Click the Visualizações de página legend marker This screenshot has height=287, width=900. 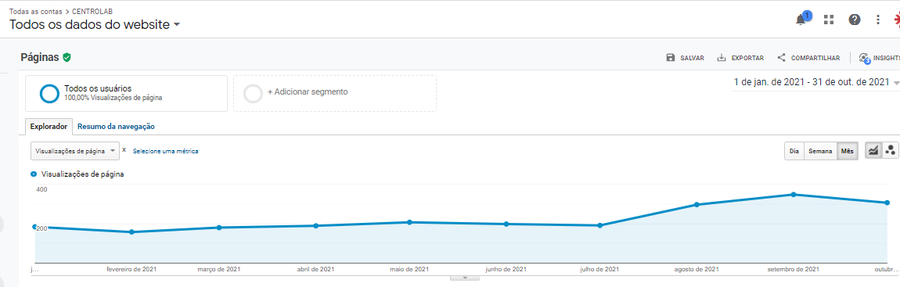click(x=34, y=174)
